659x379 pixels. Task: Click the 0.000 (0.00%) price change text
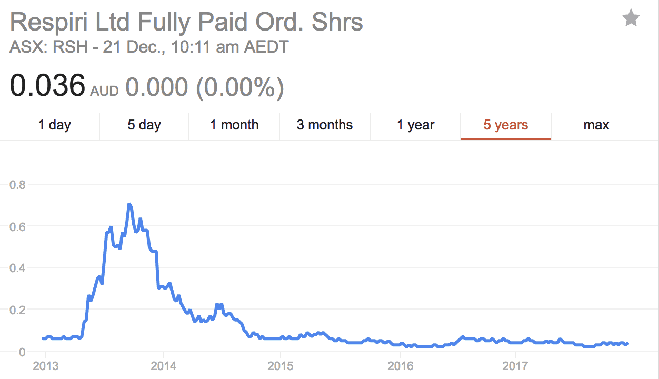[204, 86]
